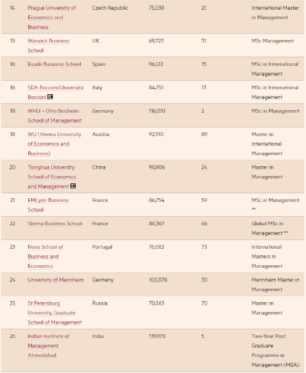Select salary value 69,723
The height and width of the screenshot is (373, 306).
(x=156, y=41)
